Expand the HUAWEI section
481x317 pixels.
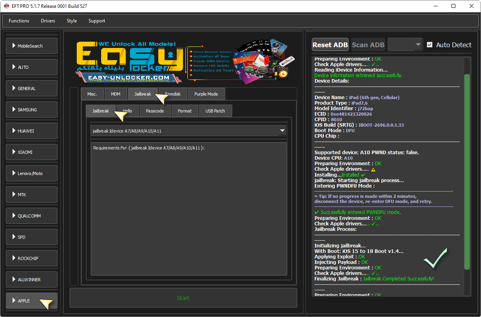point(32,131)
